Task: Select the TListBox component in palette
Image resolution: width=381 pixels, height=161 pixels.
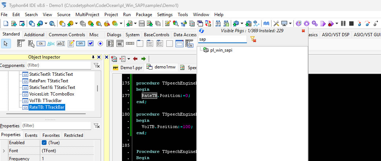Action: [x=110, y=44]
